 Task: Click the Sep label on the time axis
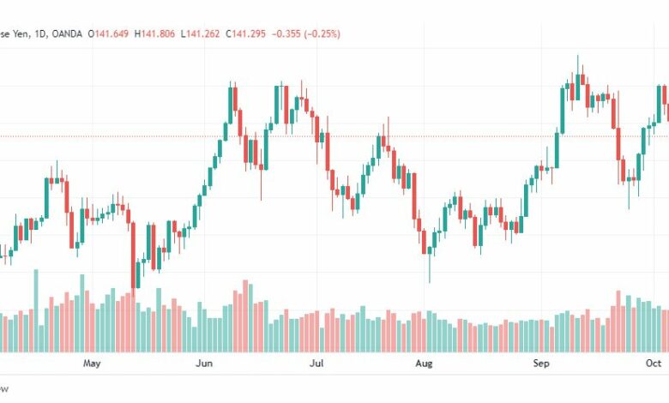pyautogui.click(x=541, y=364)
